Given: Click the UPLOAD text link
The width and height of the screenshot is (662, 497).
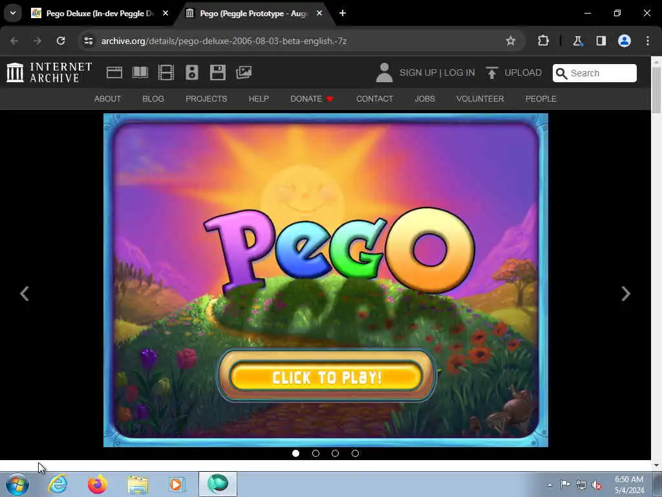Looking at the screenshot, I should (x=523, y=72).
